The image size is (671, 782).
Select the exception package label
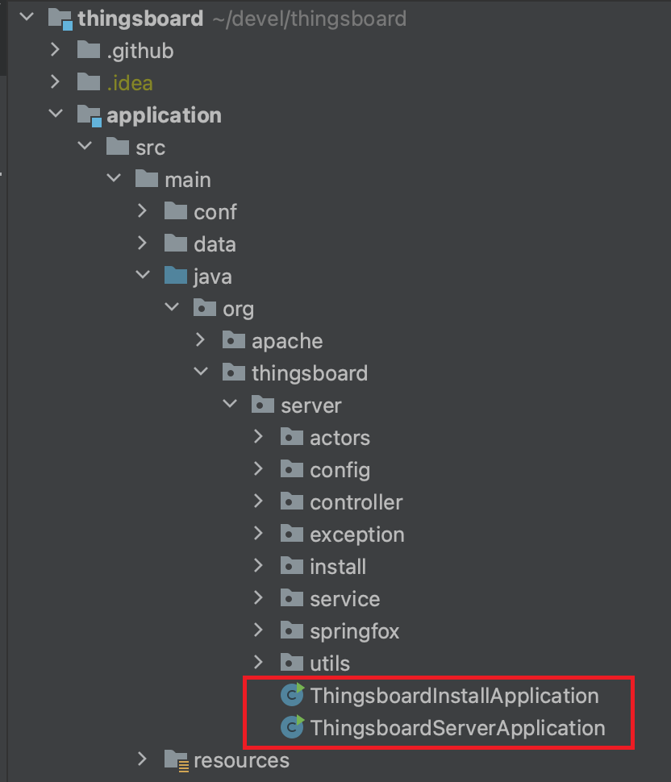point(356,535)
